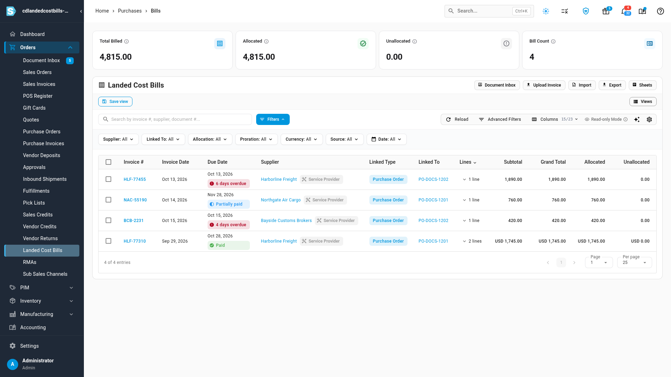The width and height of the screenshot is (671, 377).
Task: Click the Total Billed info icon
Action: (x=127, y=41)
